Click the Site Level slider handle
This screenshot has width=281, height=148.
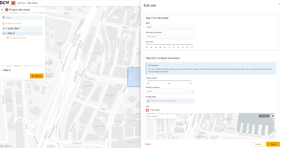169,45
